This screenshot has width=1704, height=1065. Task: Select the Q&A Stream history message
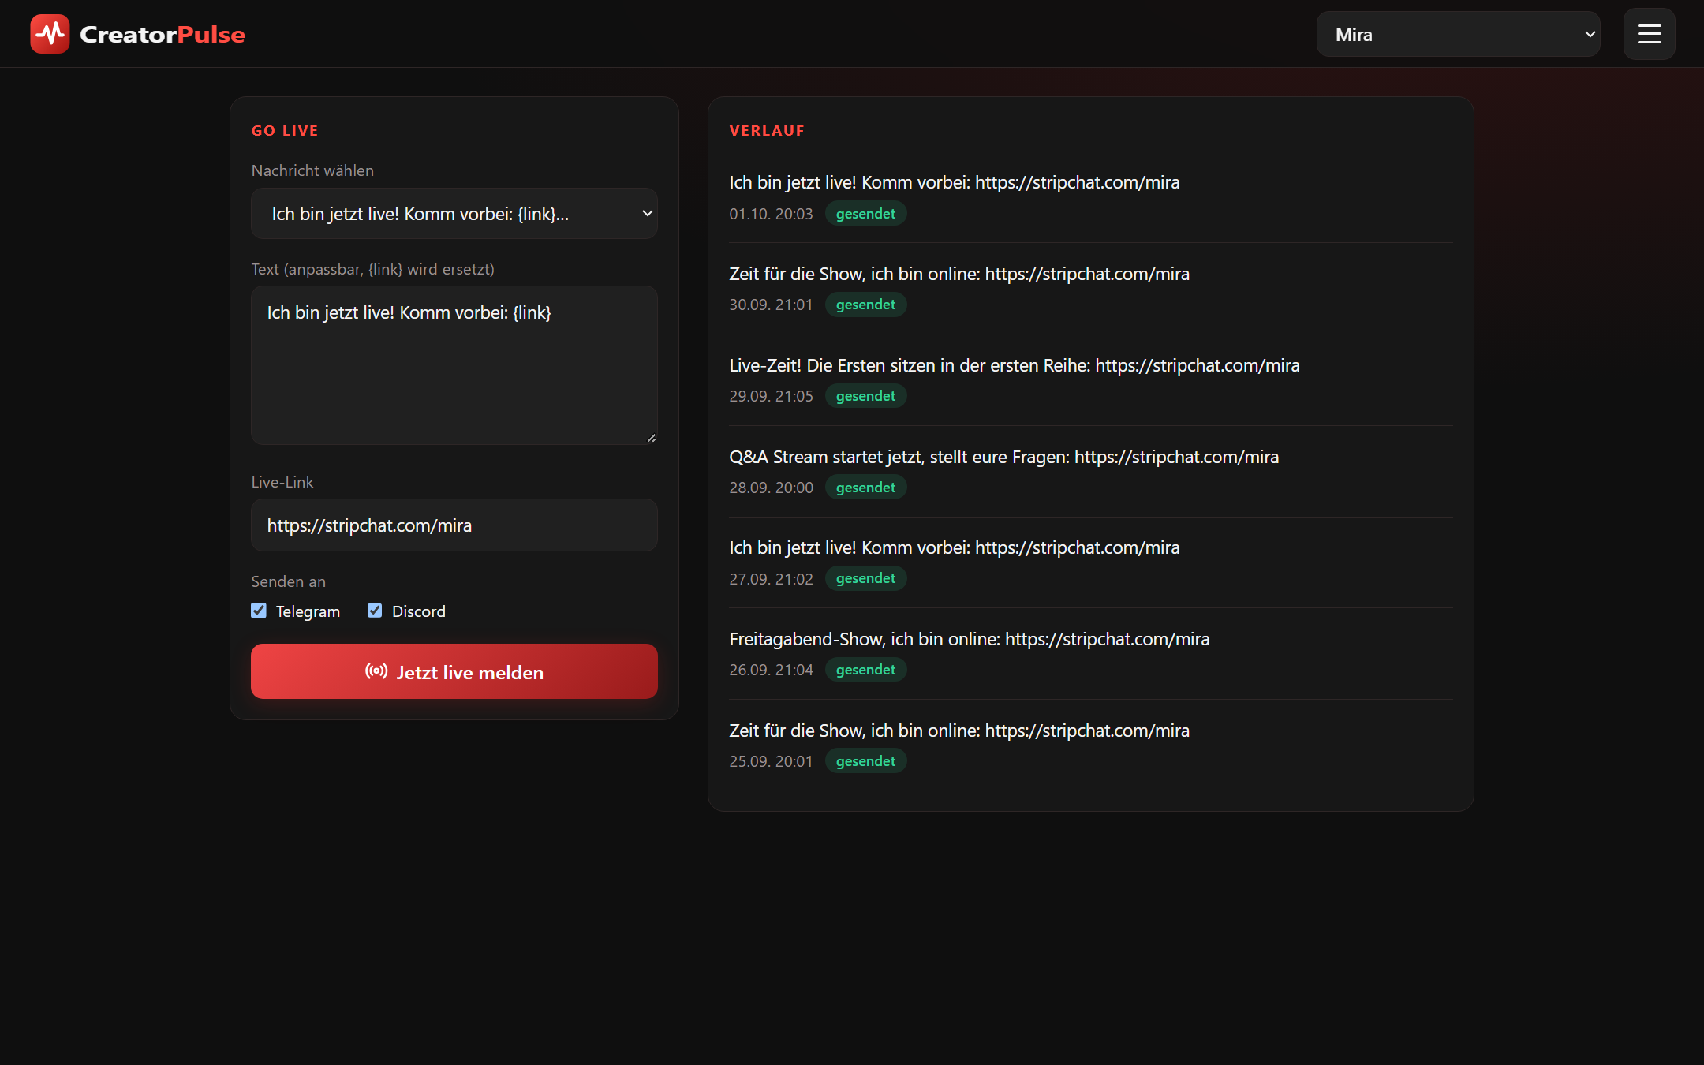(x=1003, y=457)
